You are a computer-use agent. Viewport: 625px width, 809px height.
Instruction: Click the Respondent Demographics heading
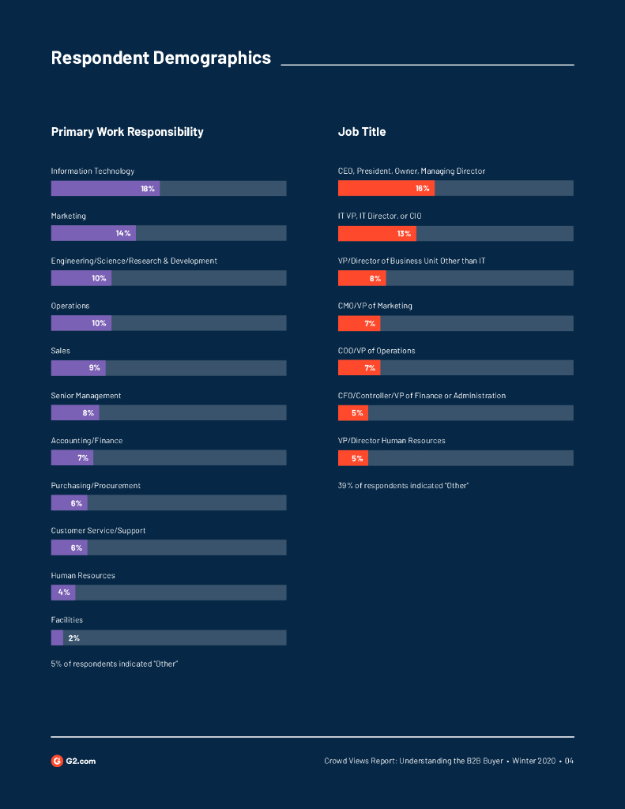point(160,58)
